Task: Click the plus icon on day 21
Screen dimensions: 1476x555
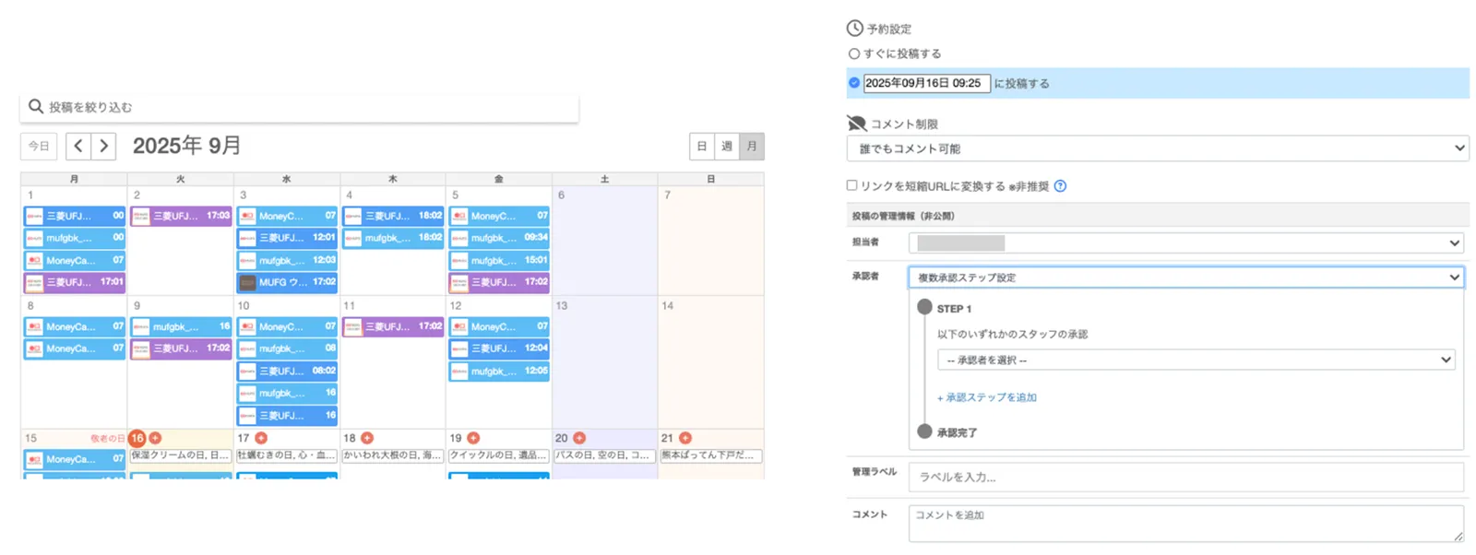Action: click(685, 438)
